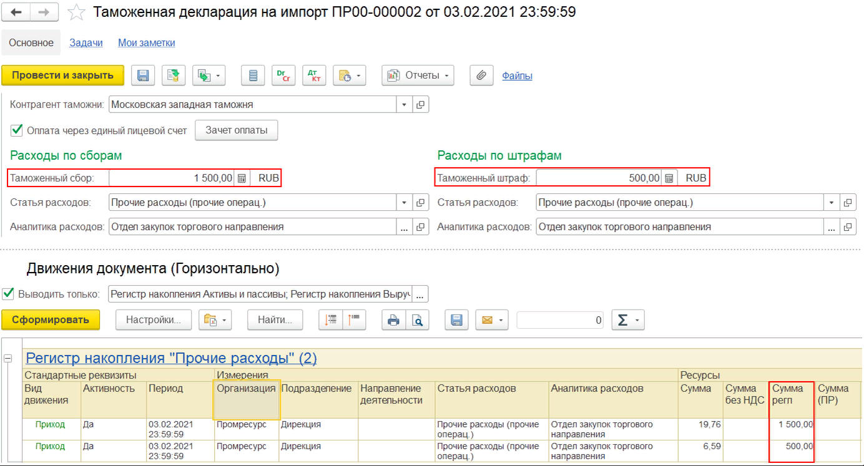Click the 'Провести и закрыть' button
The height and width of the screenshot is (466, 864).
(63, 75)
